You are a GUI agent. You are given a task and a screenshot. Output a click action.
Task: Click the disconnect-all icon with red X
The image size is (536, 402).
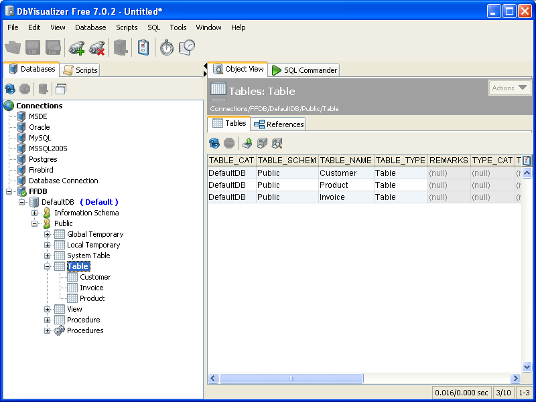click(x=96, y=47)
